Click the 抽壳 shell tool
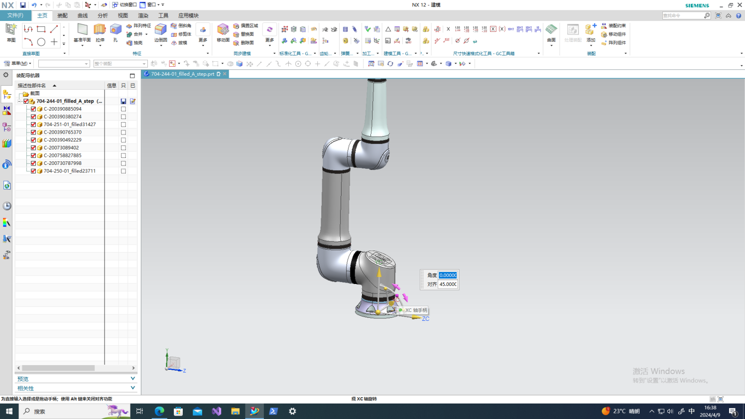745x419 pixels. pos(134,43)
